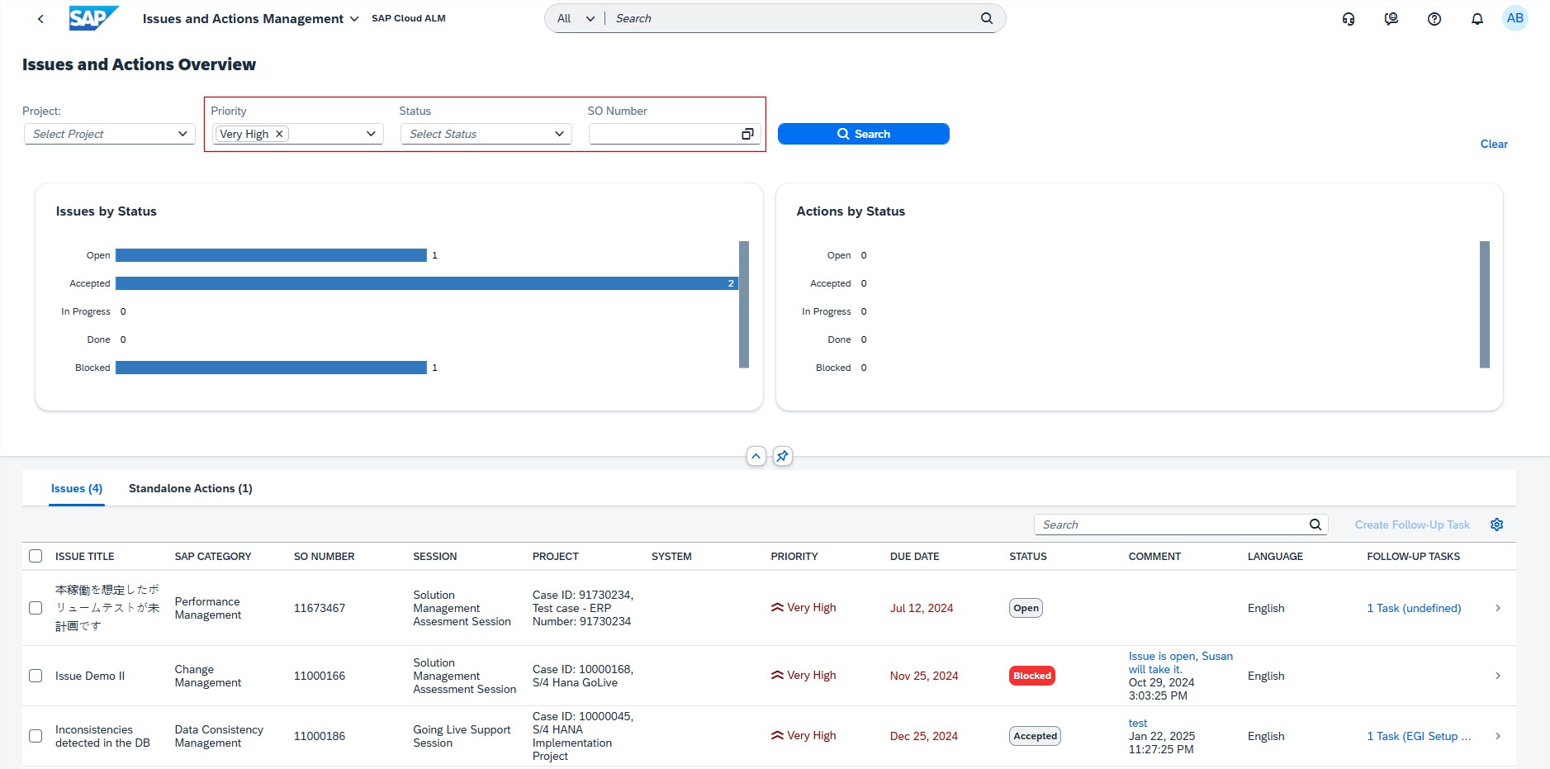The image size is (1550, 769).
Task: Switch to Standalone Actions tab
Action: 190,488
